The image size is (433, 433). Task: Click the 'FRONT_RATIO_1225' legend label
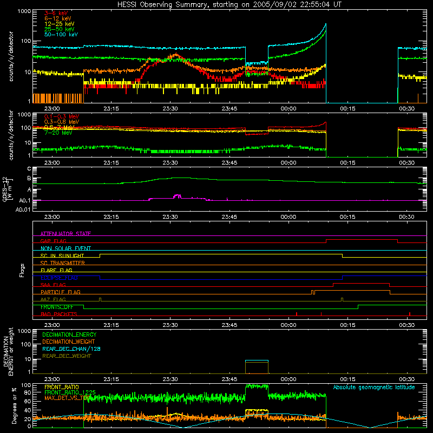(70, 392)
